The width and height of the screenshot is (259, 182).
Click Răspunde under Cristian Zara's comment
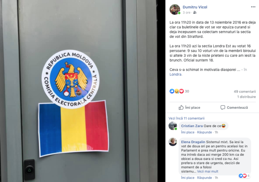click(x=204, y=132)
